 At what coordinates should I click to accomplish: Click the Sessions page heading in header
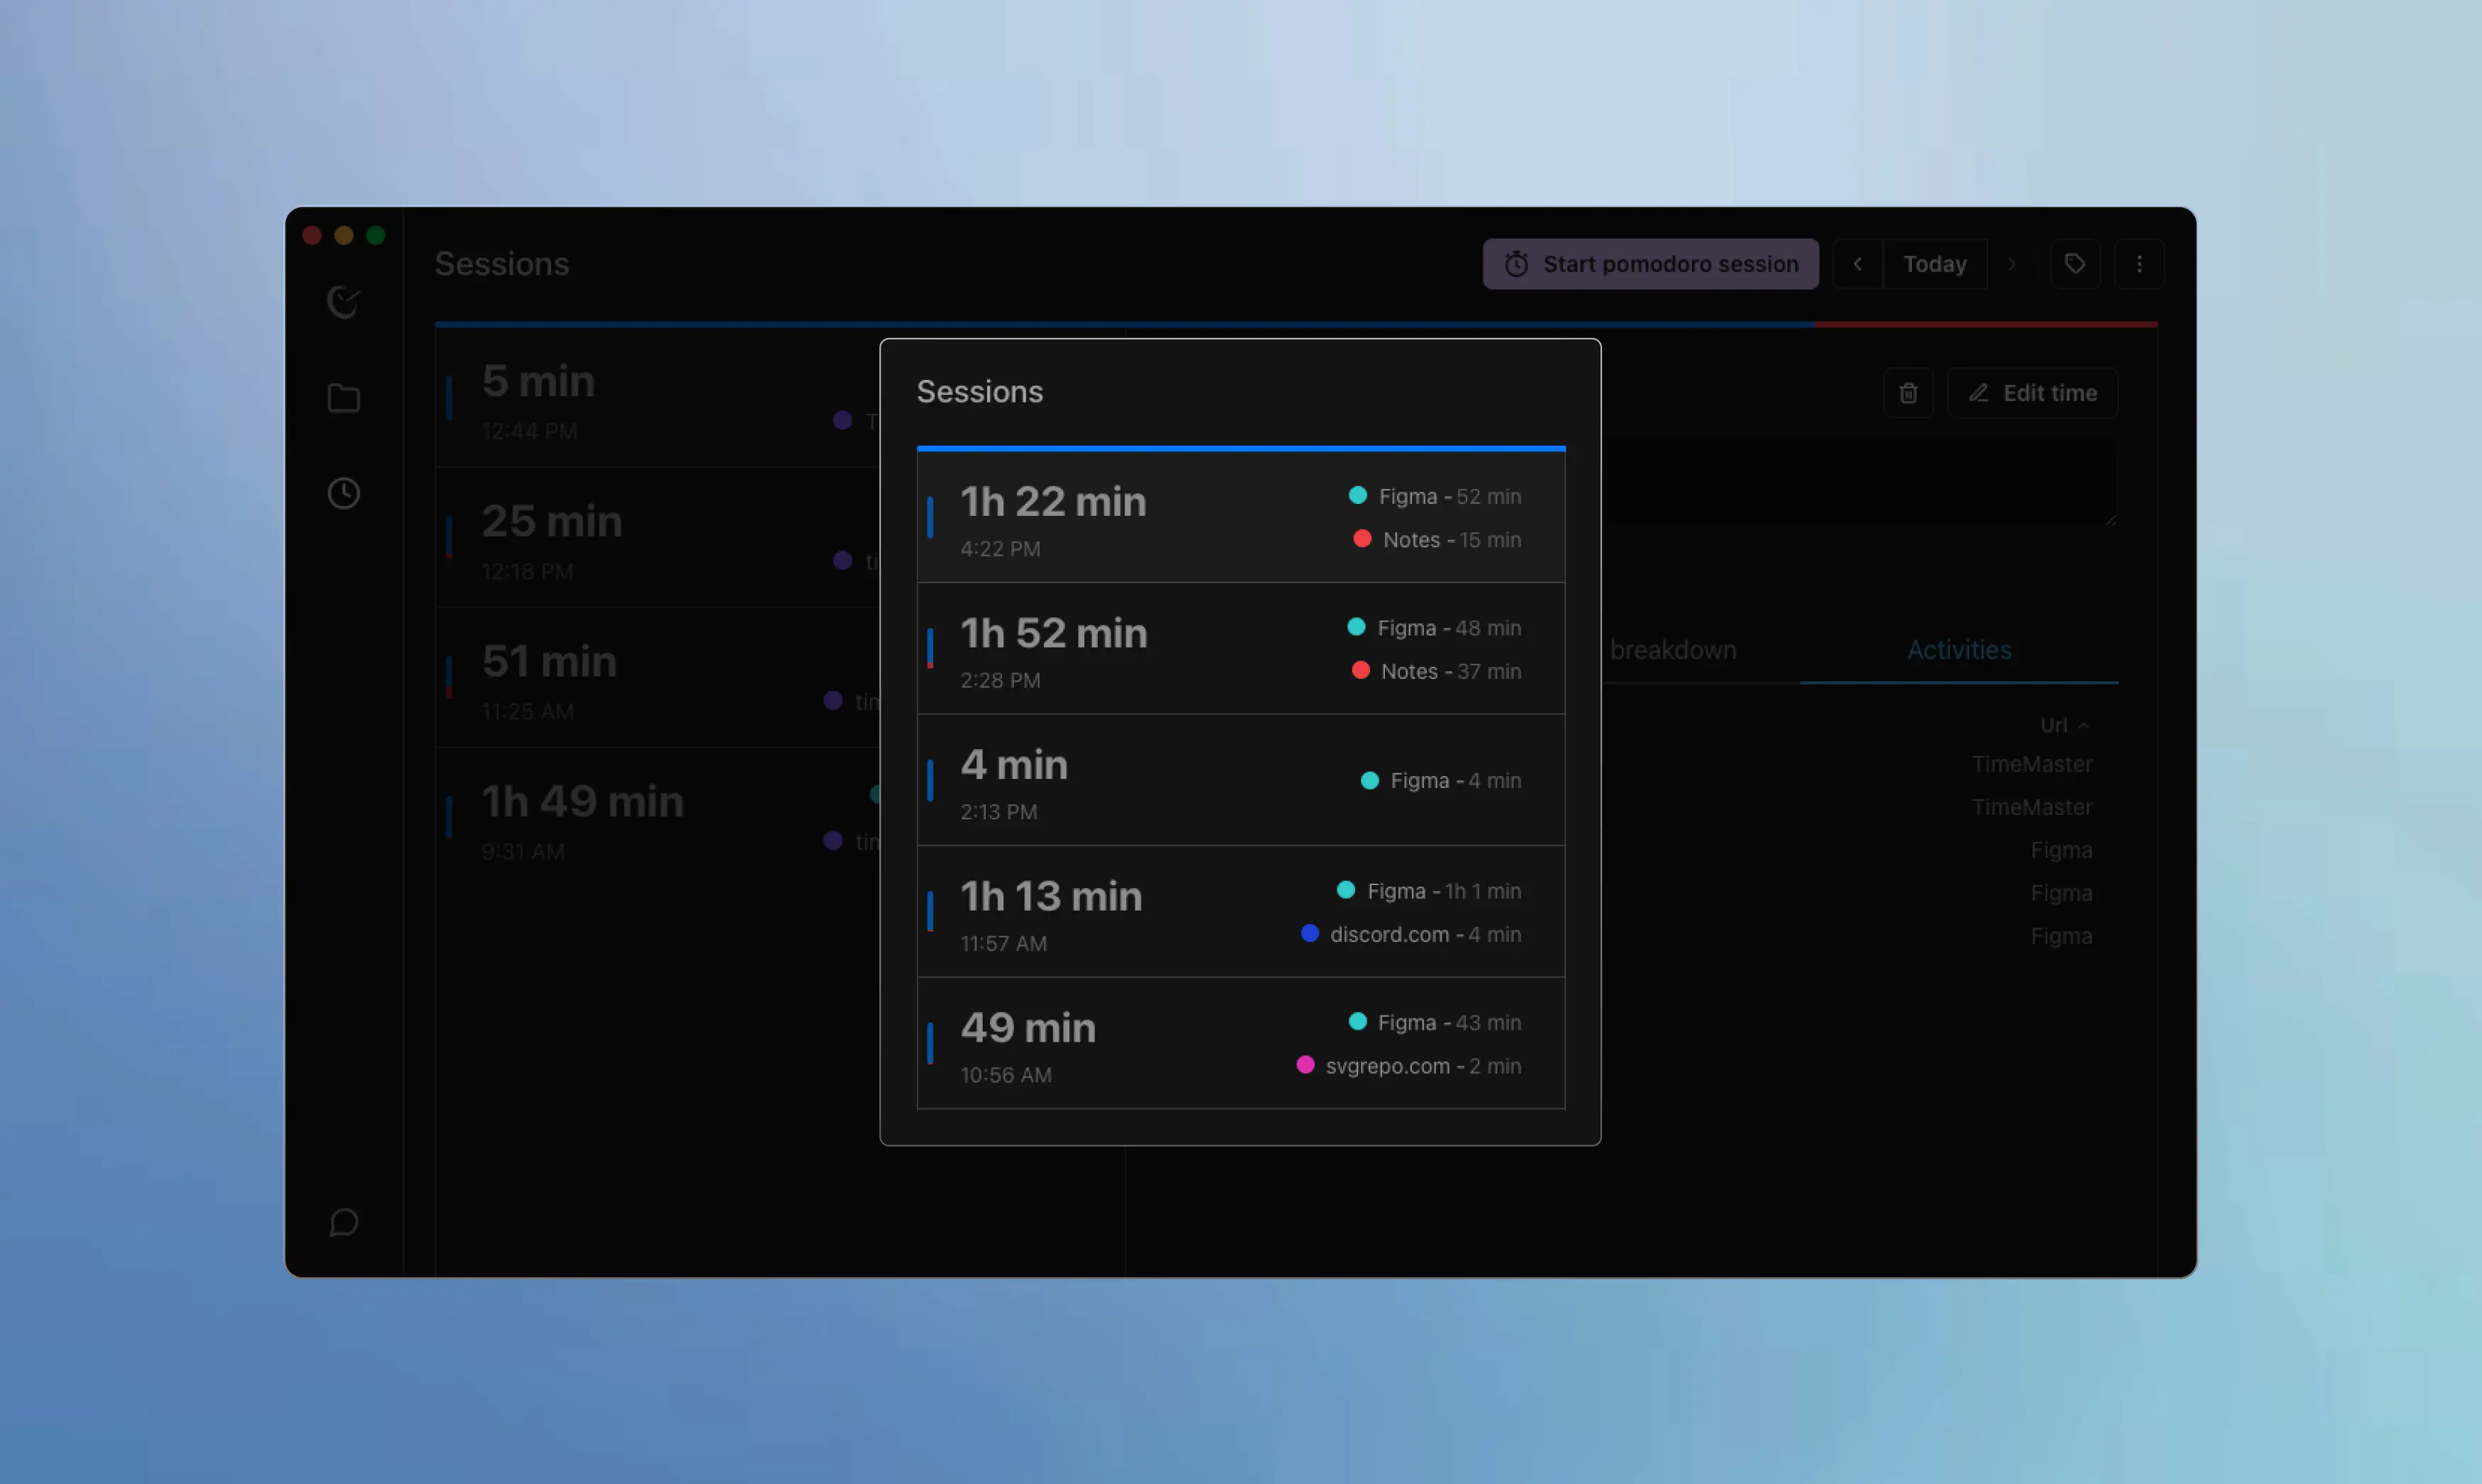(501, 264)
